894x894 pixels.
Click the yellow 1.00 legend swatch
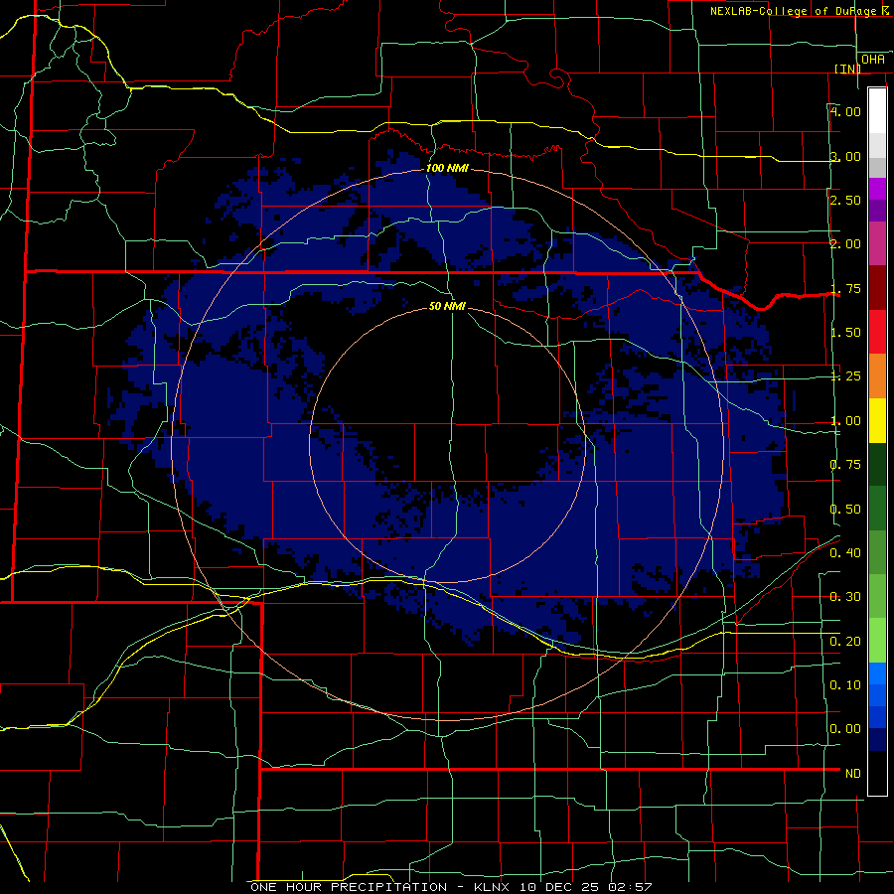click(x=877, y=420)
